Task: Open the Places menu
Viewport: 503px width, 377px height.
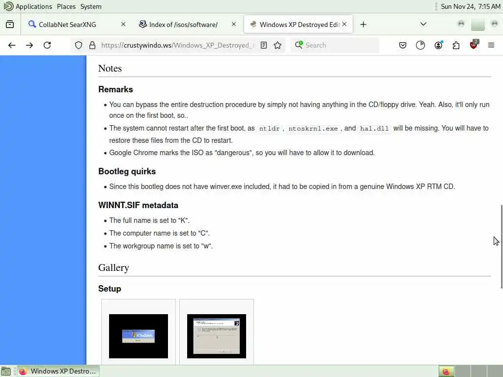Action: click(66, 6)
